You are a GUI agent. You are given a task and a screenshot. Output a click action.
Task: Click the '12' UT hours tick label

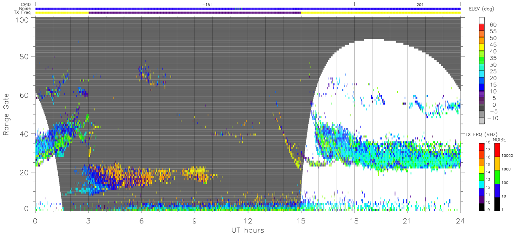pos(248,220)
